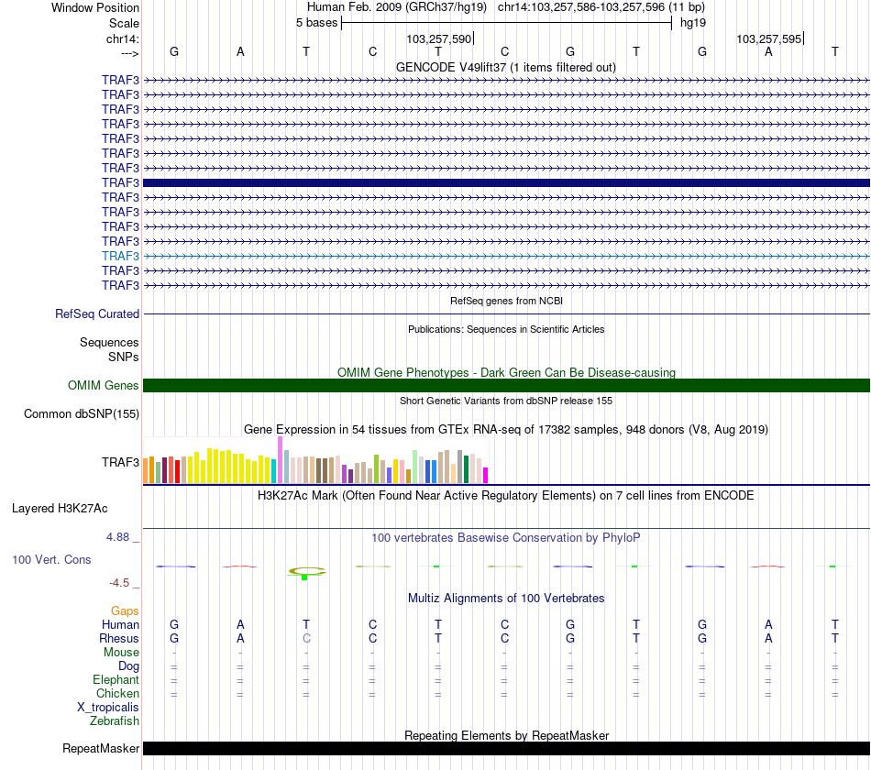Open the GTEx Gene Expression track title
The image size is (871, 770).
(x=506, y=429)
